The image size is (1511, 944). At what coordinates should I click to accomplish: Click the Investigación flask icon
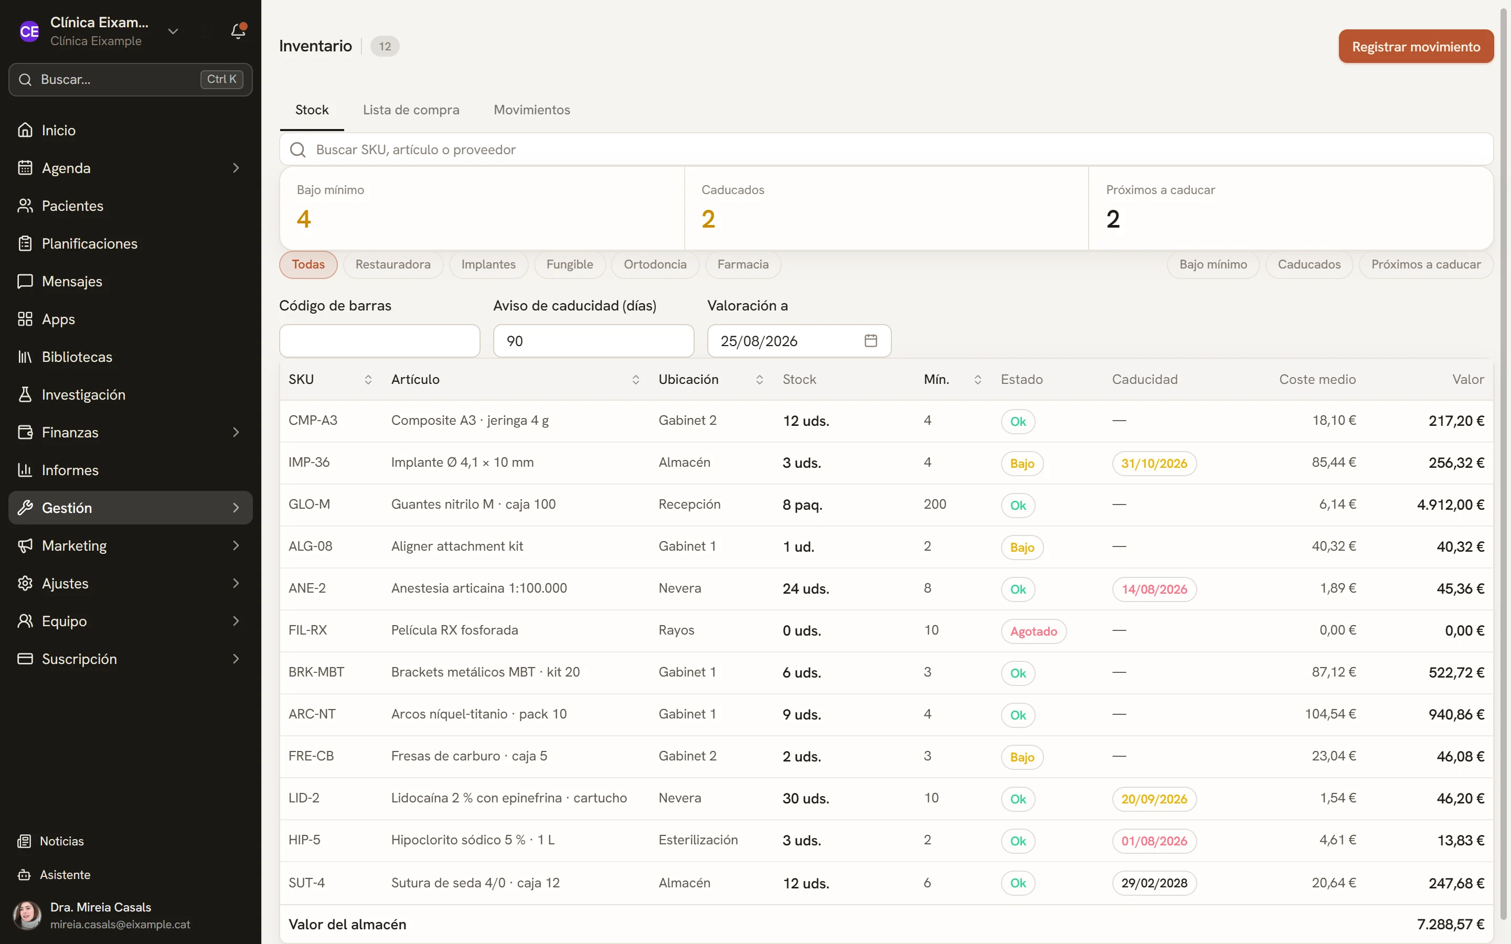coord(25,394)
